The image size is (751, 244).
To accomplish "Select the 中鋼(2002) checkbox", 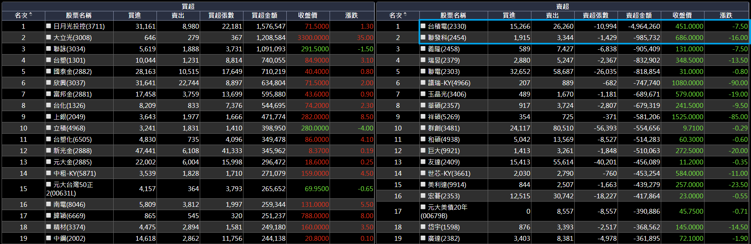I will pyautogui.click(x=49, y=238).
